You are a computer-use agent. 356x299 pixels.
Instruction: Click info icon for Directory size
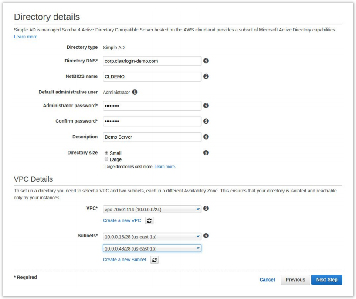tap(206, 153)
